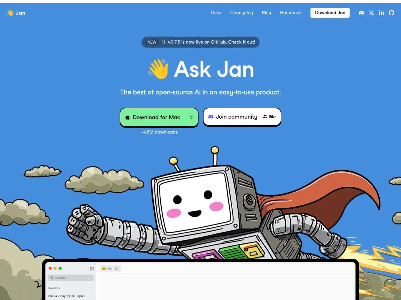Click the Download Jan button
This screenshot has width=401, height=300.
point(330,13)
